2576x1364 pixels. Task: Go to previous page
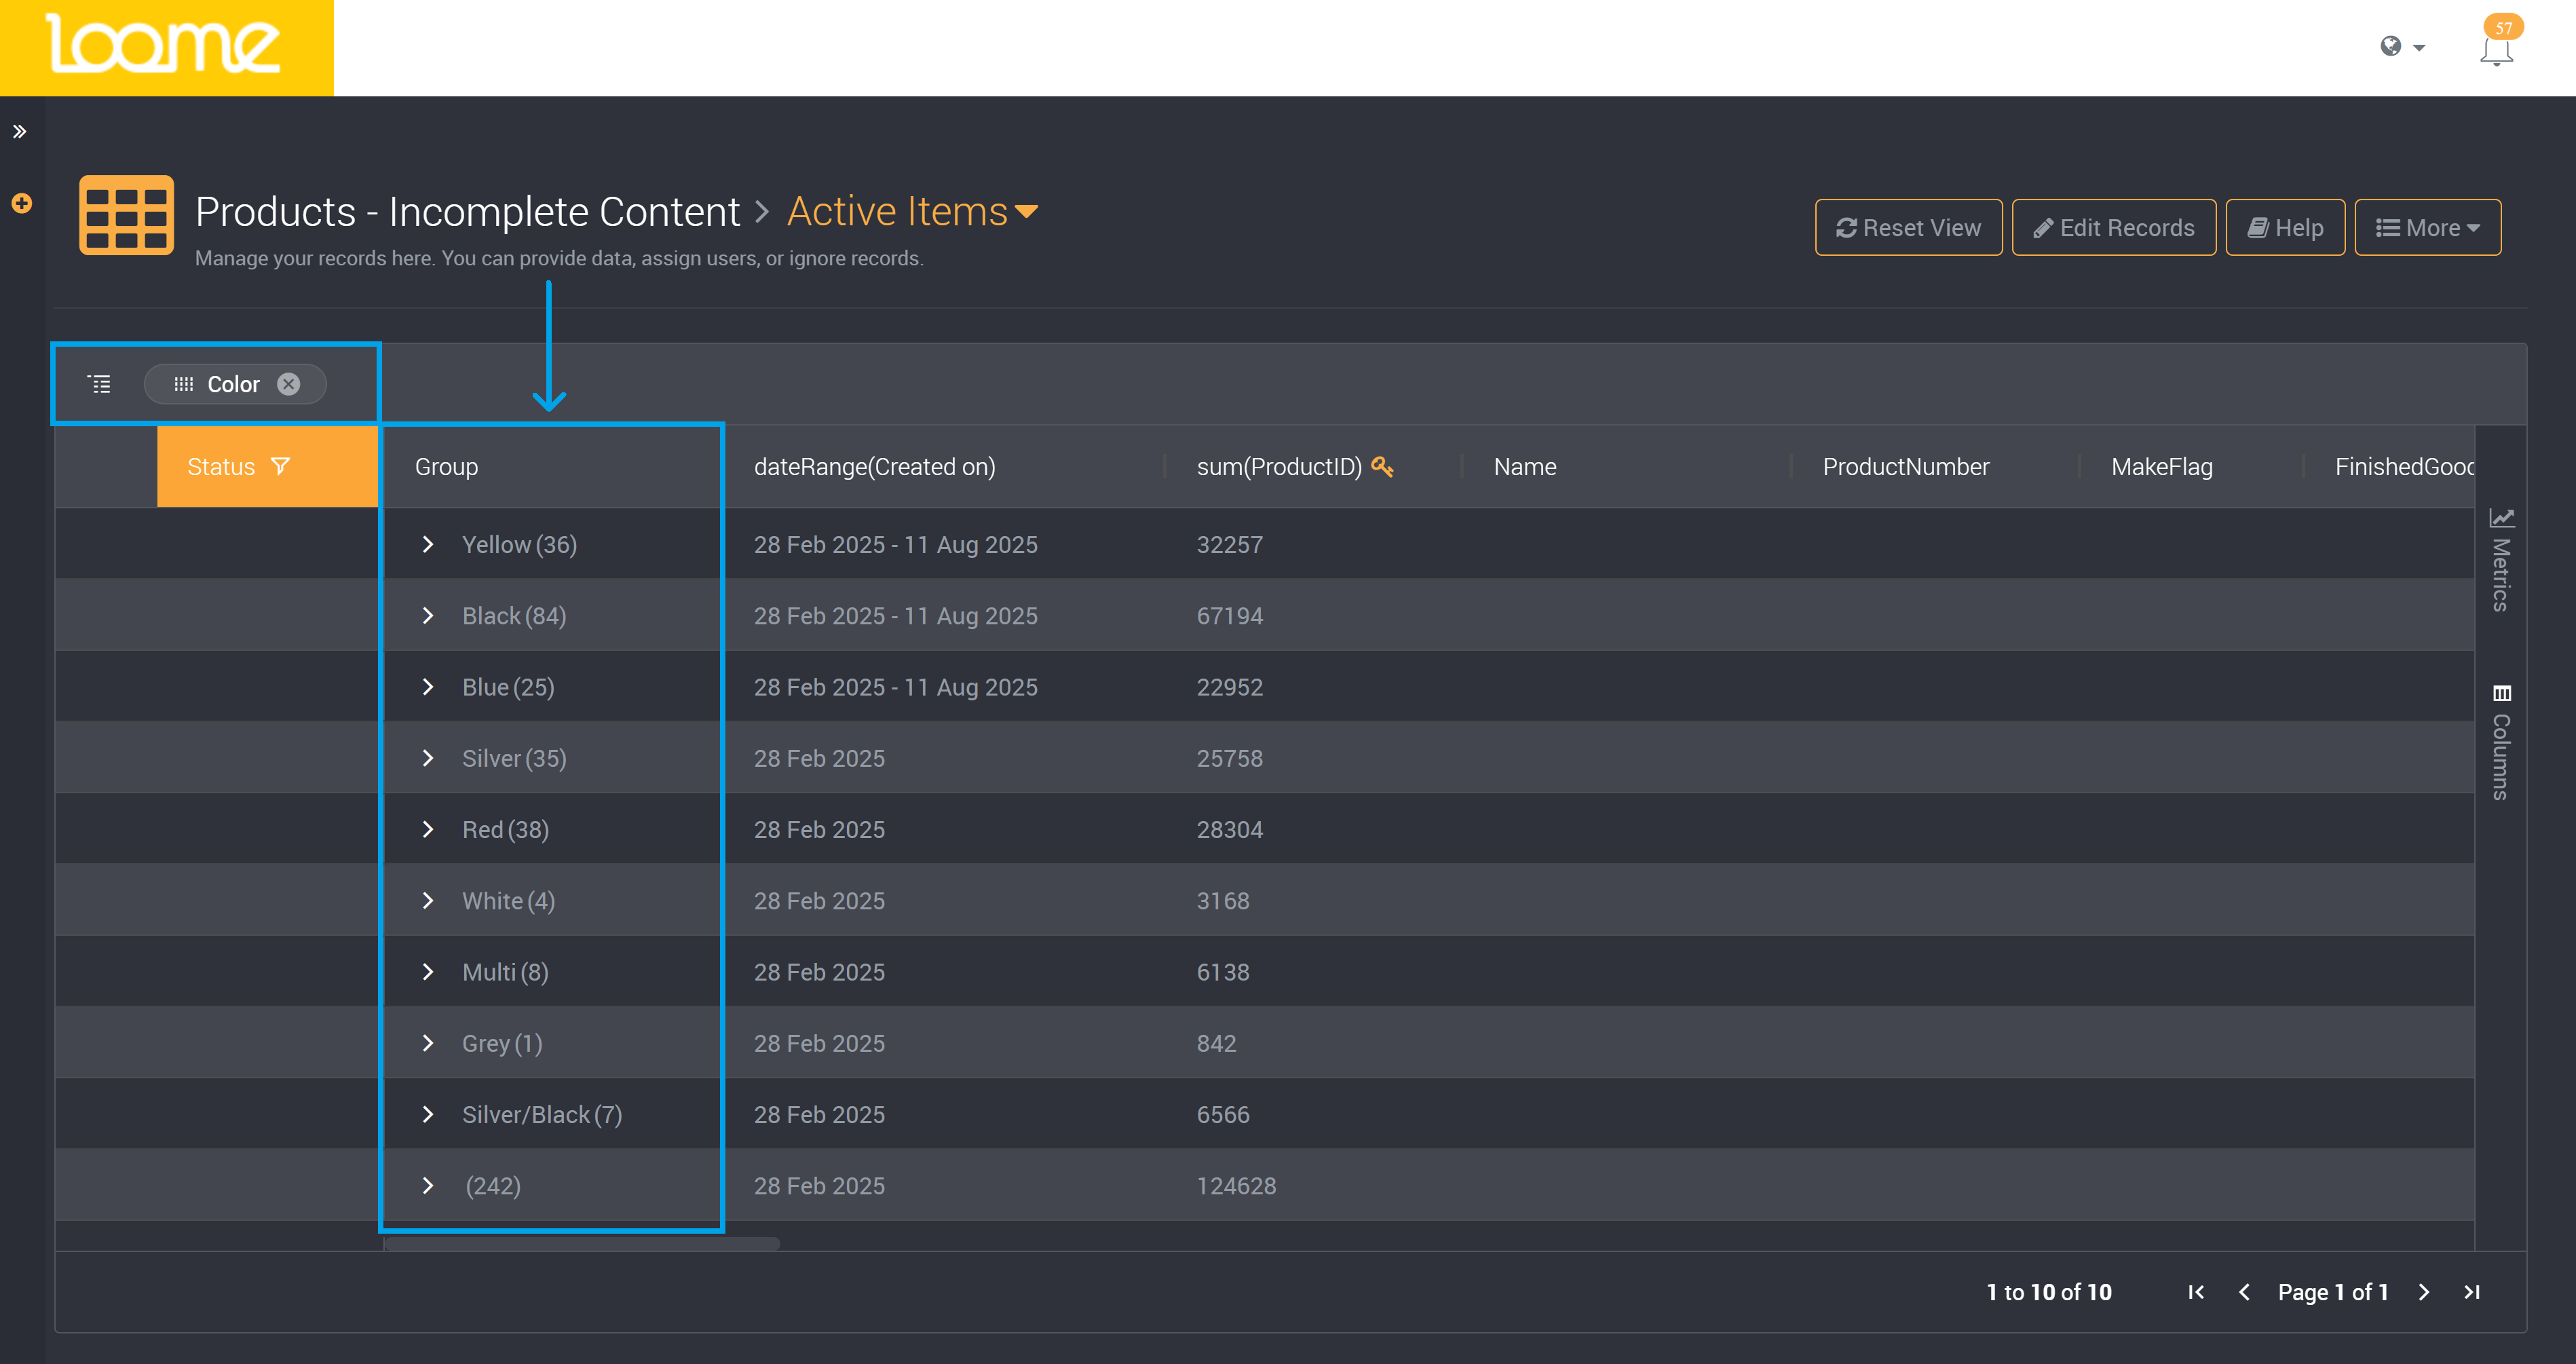point(2244,1292)
